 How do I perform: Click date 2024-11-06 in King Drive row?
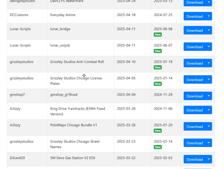[x=163, y=109]
